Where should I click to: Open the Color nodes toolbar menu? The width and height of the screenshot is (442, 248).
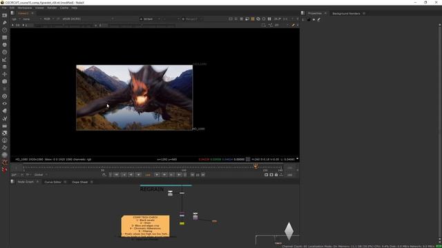tap(5, 45)
